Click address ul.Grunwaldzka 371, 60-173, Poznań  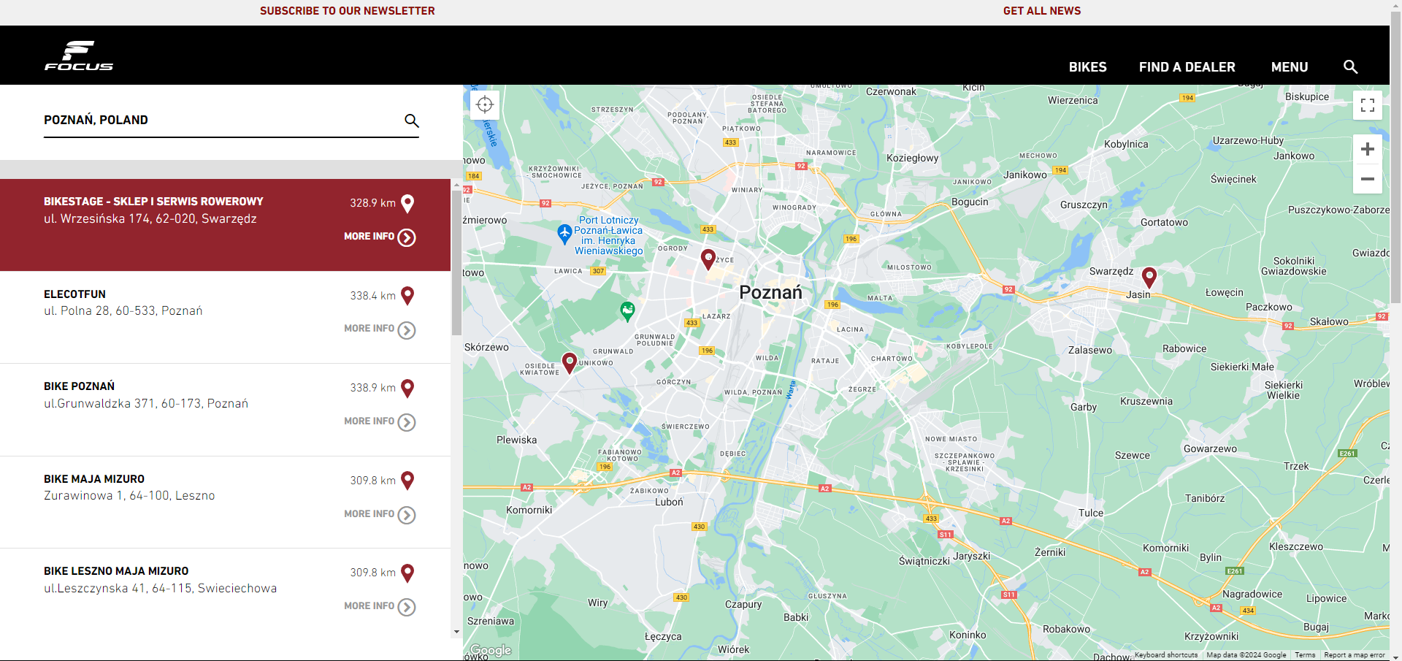[x=146, y=403]
